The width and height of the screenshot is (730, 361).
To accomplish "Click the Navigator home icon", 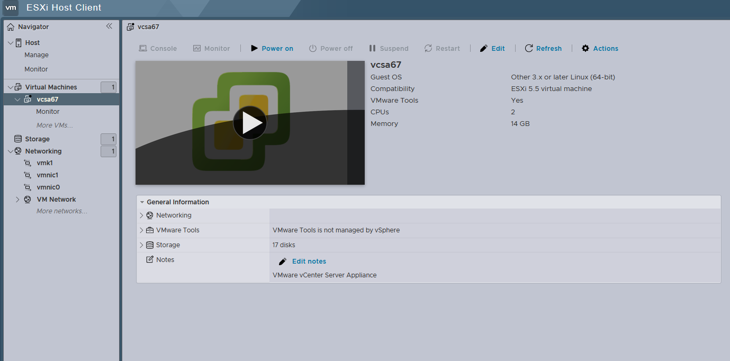I will [11, 26].
